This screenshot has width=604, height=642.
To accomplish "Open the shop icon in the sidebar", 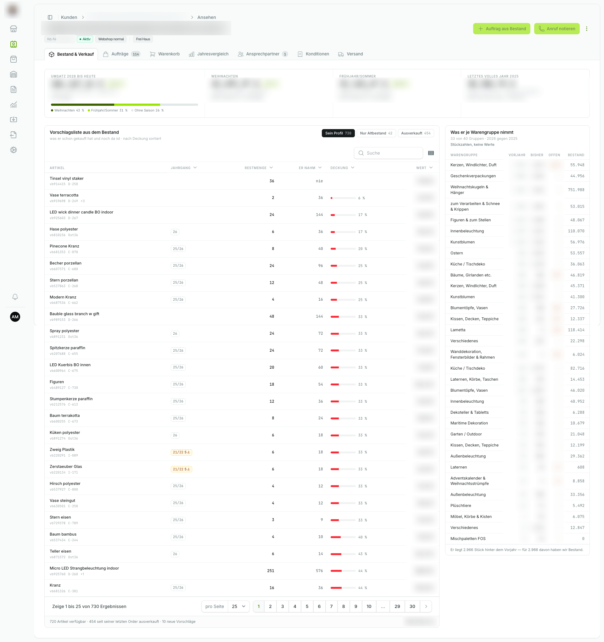I will pyautogui.click(x=13, y=29).
